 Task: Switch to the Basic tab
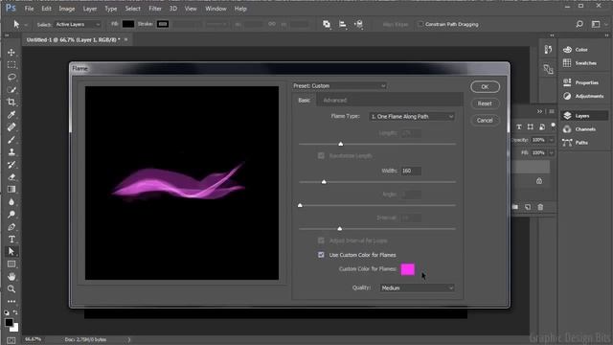coord(305,100)
